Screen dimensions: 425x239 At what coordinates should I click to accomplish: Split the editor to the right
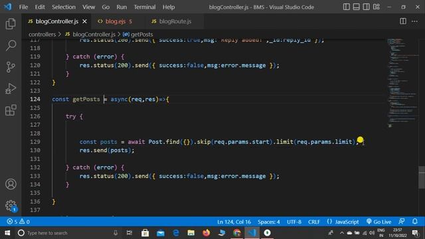[x=403, y=21]
